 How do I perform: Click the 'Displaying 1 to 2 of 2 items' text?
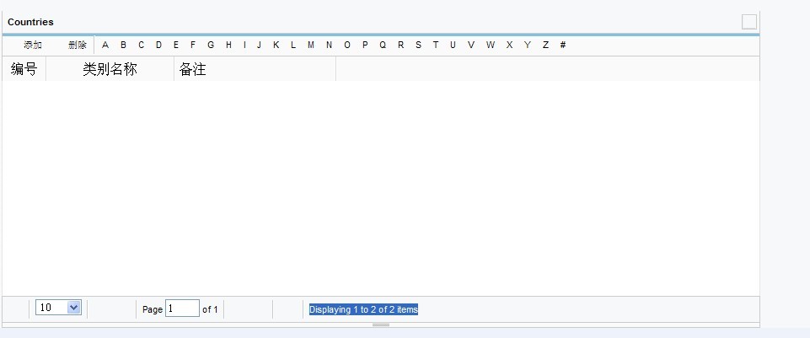pyautogui.click(x=363, y=309)
